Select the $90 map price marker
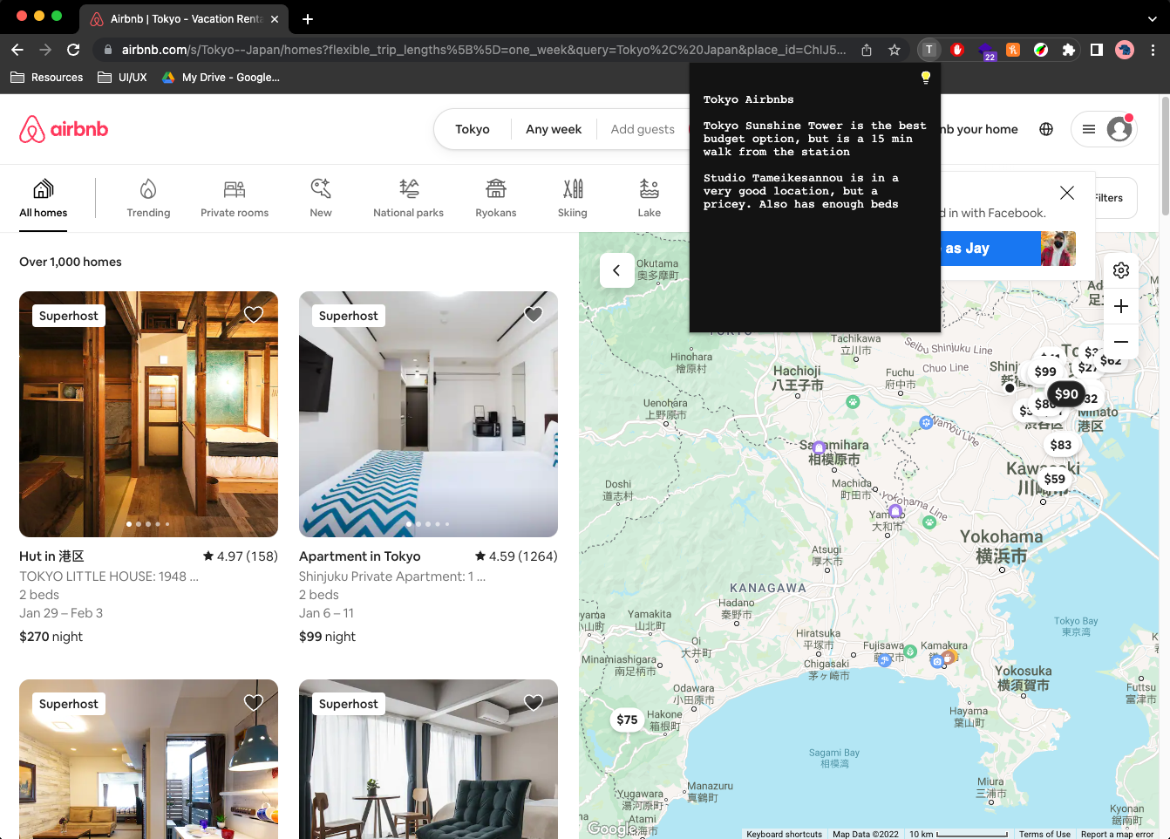Image resolution: width=1170 pixels, height=839 pixels. pos(1066,394)
